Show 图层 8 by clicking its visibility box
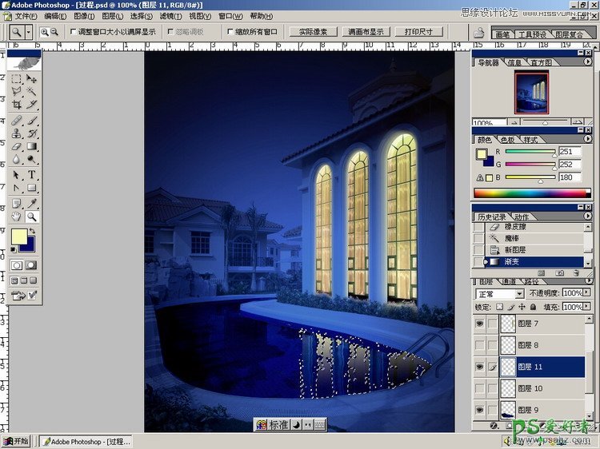Screen dimensions: 600x449 480,345
